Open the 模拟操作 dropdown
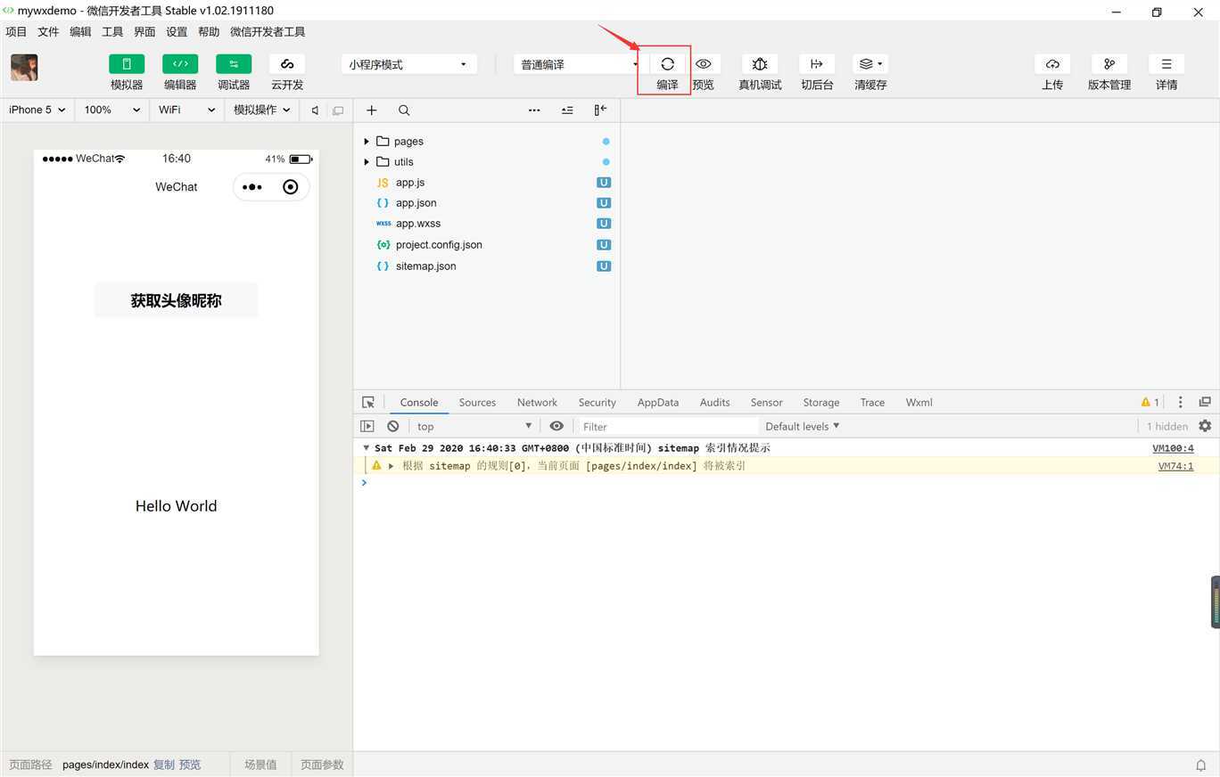The image size is (1220, 777). point(262,110)
